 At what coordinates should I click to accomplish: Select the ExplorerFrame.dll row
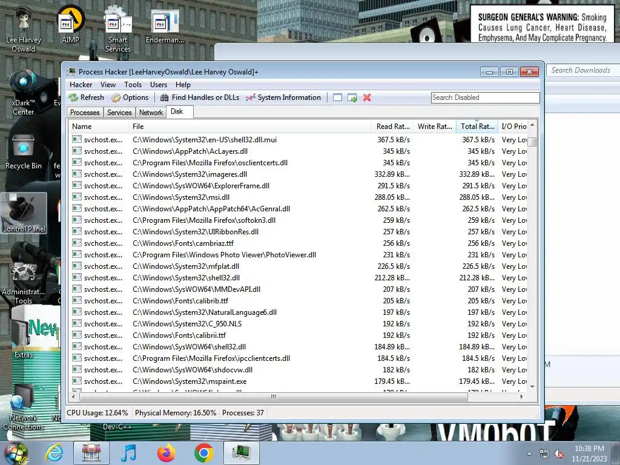coord(299,185)
